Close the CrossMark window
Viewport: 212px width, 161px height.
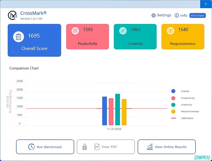point(206,4)
